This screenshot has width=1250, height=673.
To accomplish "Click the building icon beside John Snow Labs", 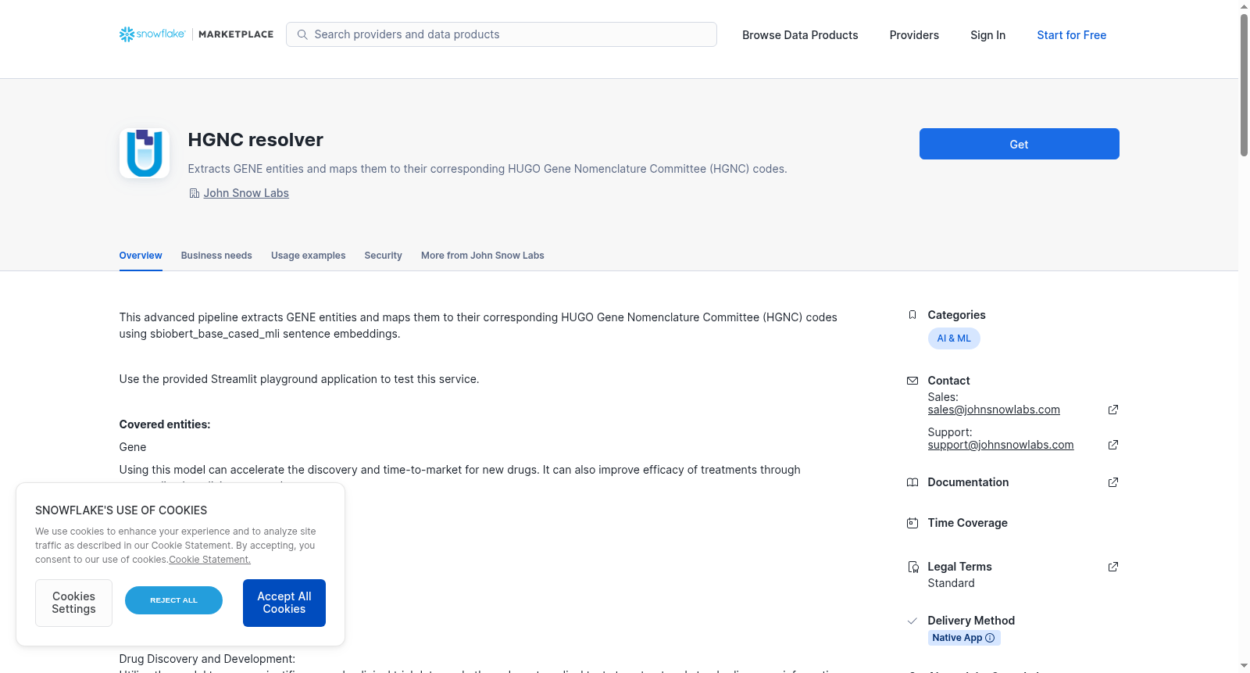I will [x=195, y=193].
